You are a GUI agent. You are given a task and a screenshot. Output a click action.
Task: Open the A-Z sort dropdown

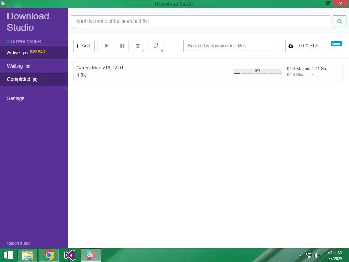[156, 46]
